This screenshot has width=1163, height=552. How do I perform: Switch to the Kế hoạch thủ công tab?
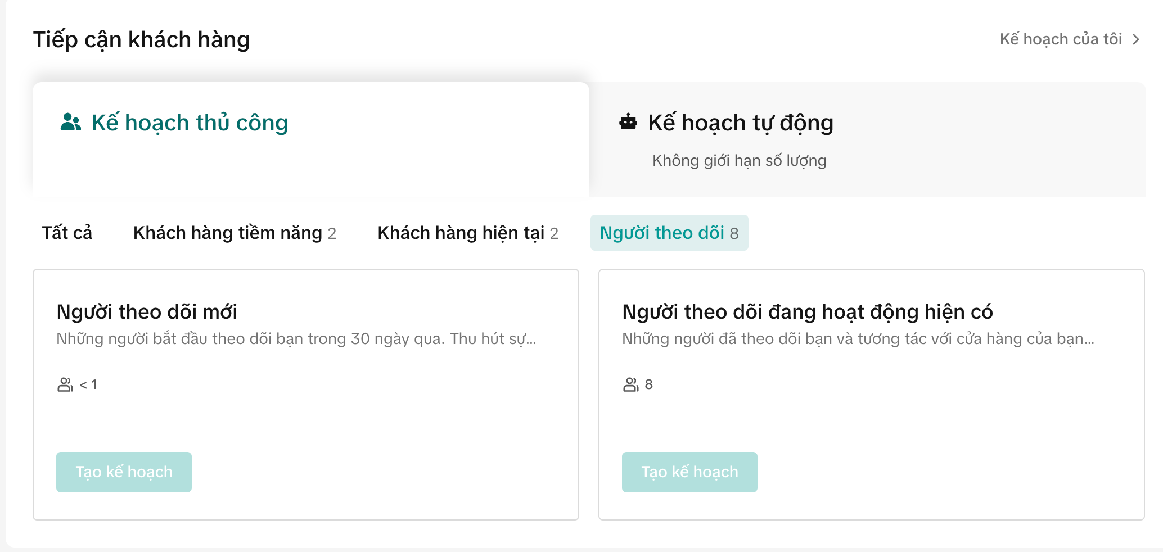coord(190,123)
